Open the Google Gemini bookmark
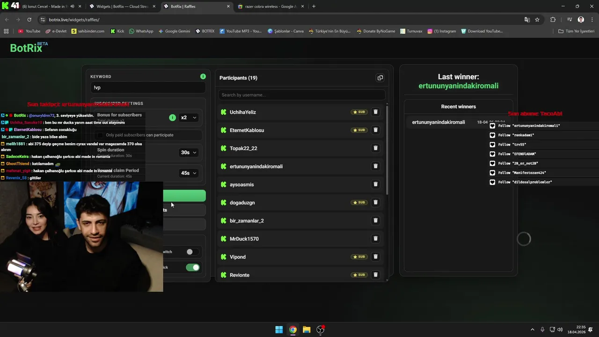 [174, 31]
